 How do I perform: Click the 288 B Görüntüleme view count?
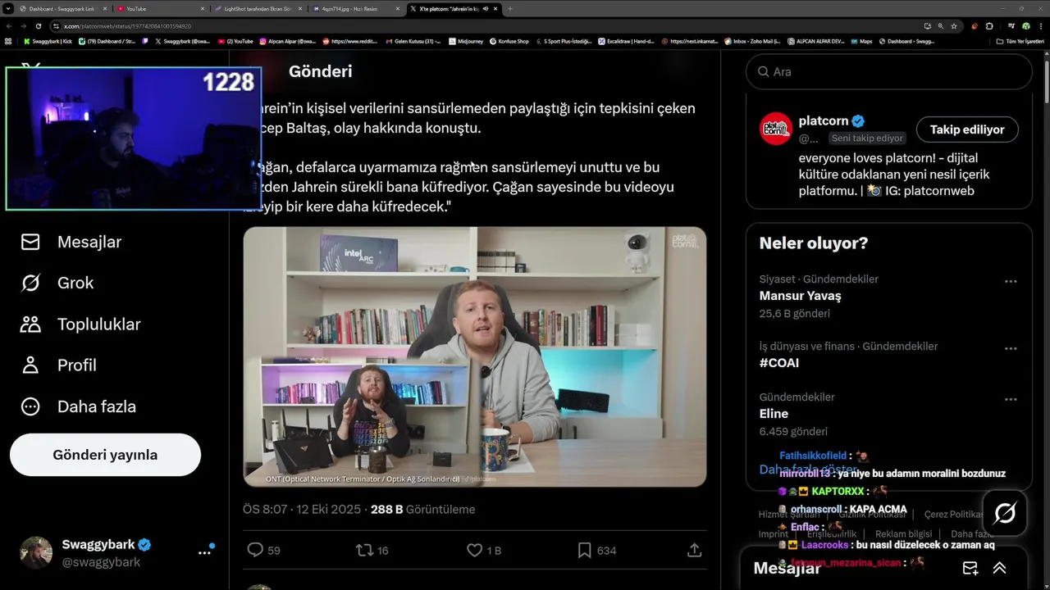(422, 509)
